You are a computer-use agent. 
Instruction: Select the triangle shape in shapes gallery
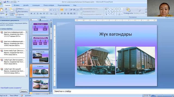click(x=106, y=12)
